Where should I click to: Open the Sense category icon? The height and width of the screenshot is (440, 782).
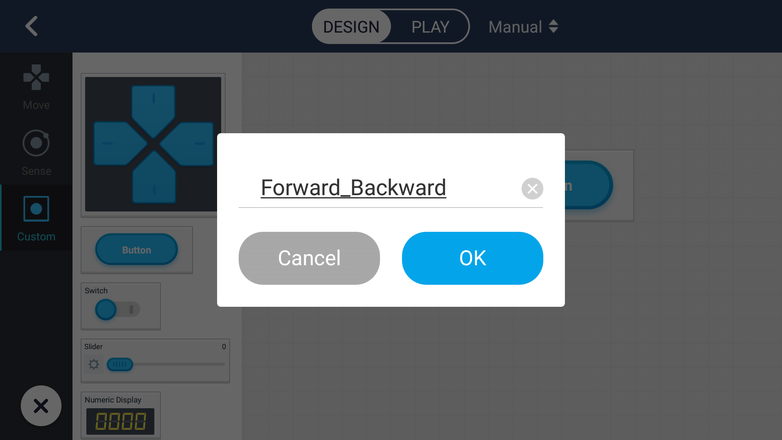(x=36, y=143)
